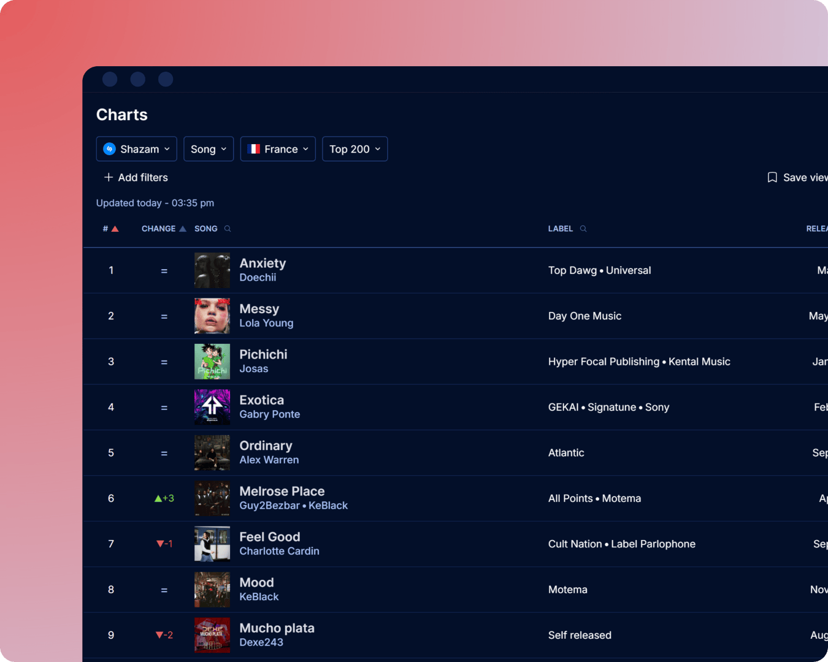Open Doechii's artist page
828x662 pixels.
(x=258, y=277)
